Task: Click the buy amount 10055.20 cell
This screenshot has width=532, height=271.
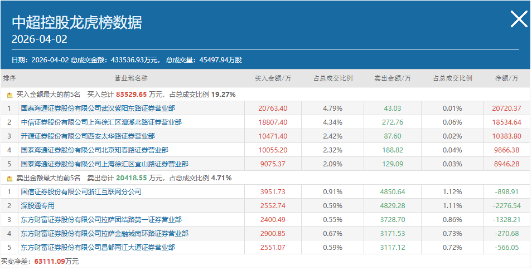Action: 273,150
